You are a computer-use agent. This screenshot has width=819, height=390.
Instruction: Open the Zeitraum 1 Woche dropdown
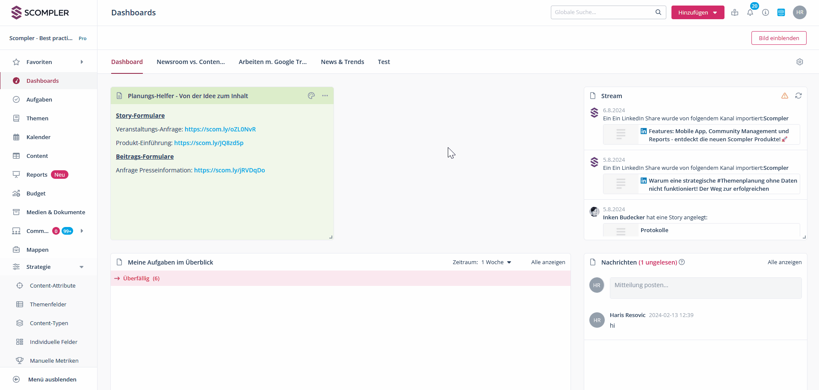pyautogui.click(x=496, y=262)
